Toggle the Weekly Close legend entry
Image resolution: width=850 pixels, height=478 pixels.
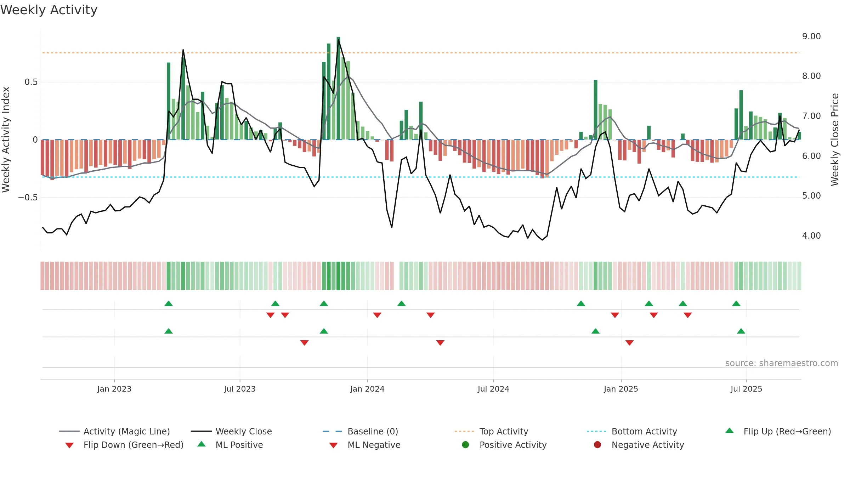pyautogui.click(x=231, y=431)
